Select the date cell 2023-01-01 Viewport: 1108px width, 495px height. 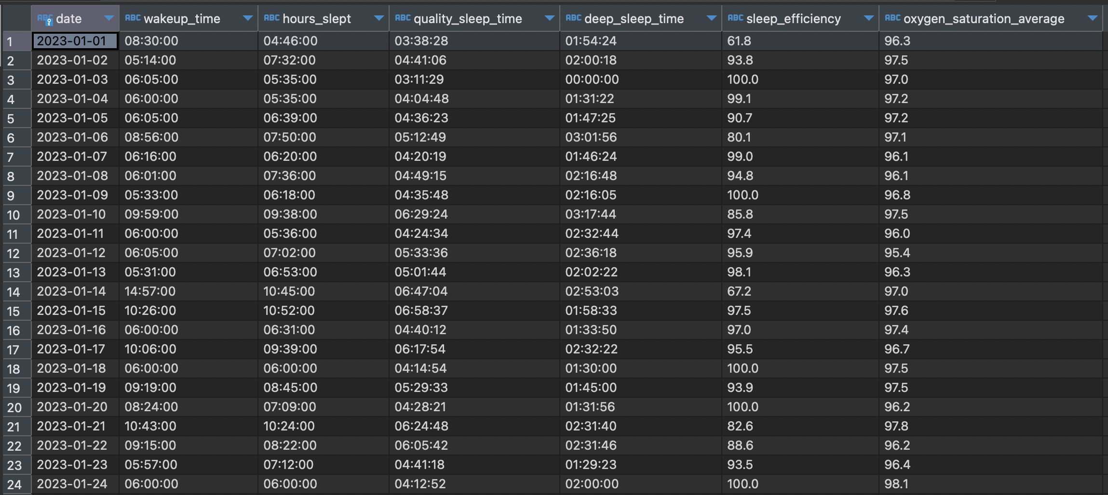[75, 41]
